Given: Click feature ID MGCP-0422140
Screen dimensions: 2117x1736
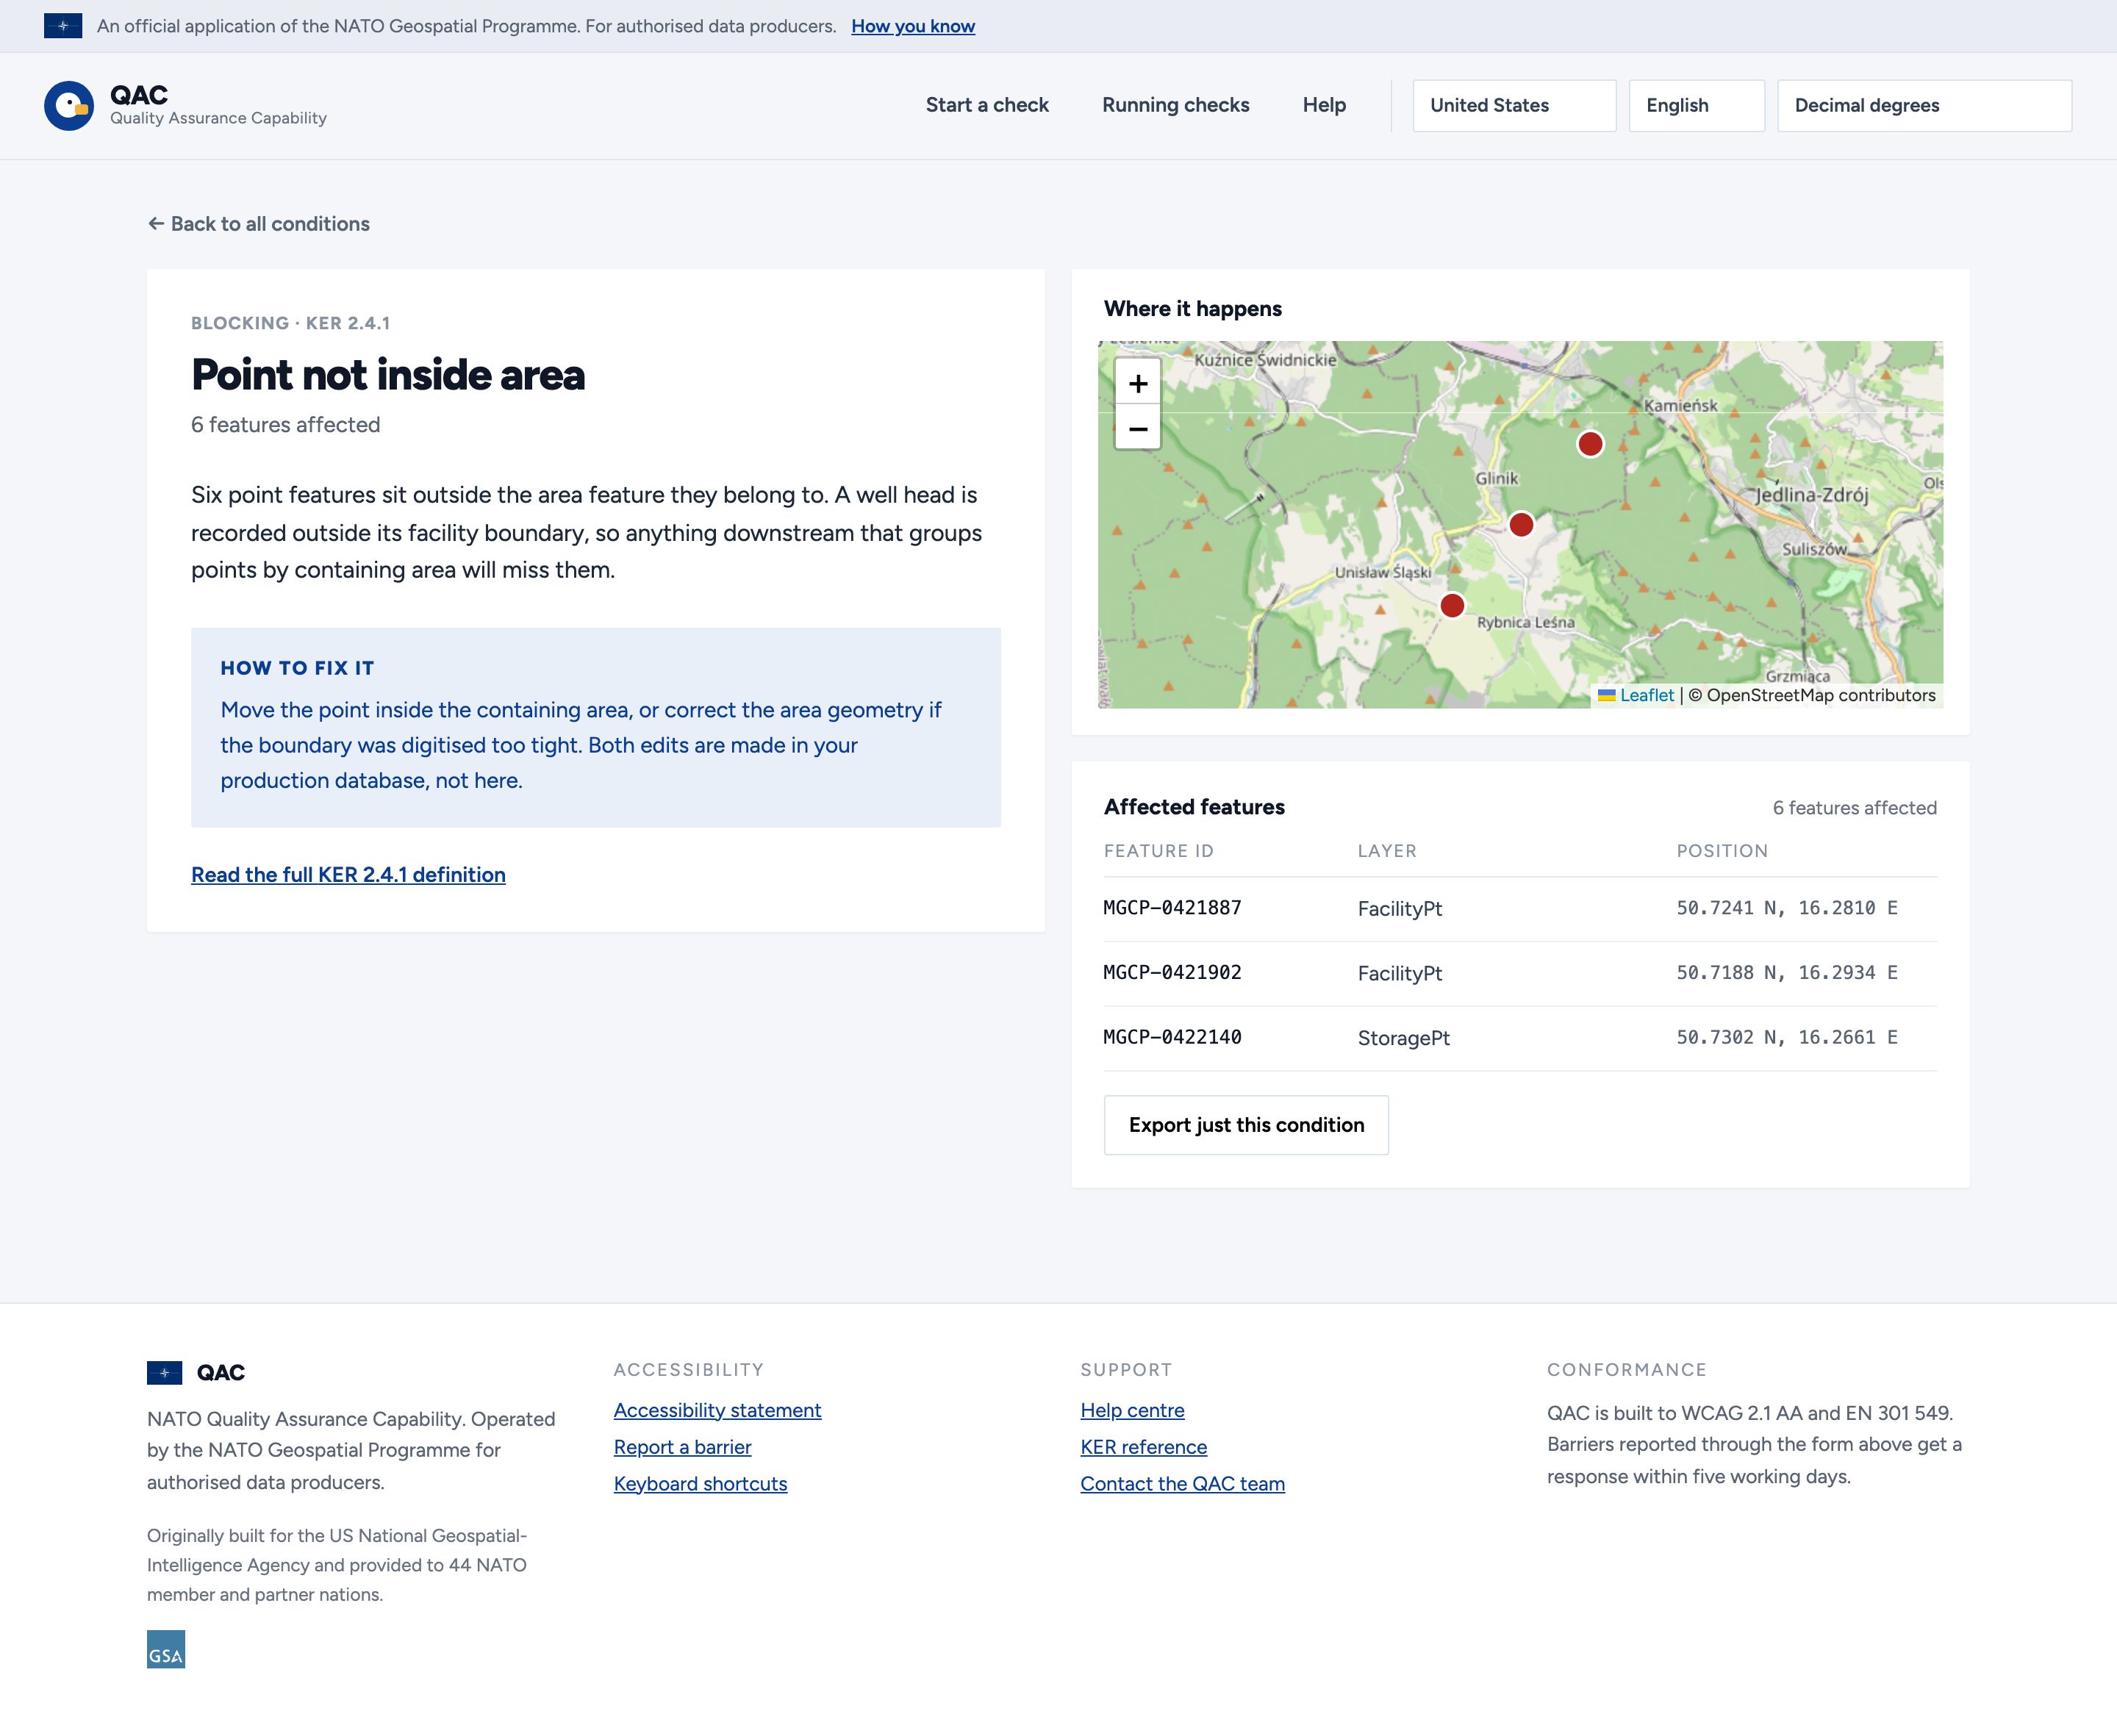Looking at the screenshot, I should pos(1172,1038).
